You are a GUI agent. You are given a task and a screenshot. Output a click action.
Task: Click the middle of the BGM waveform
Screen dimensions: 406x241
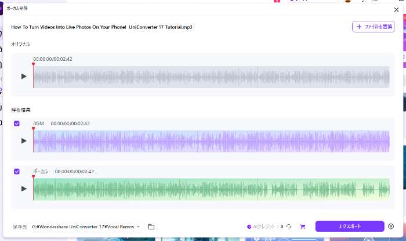pos(211,141)
